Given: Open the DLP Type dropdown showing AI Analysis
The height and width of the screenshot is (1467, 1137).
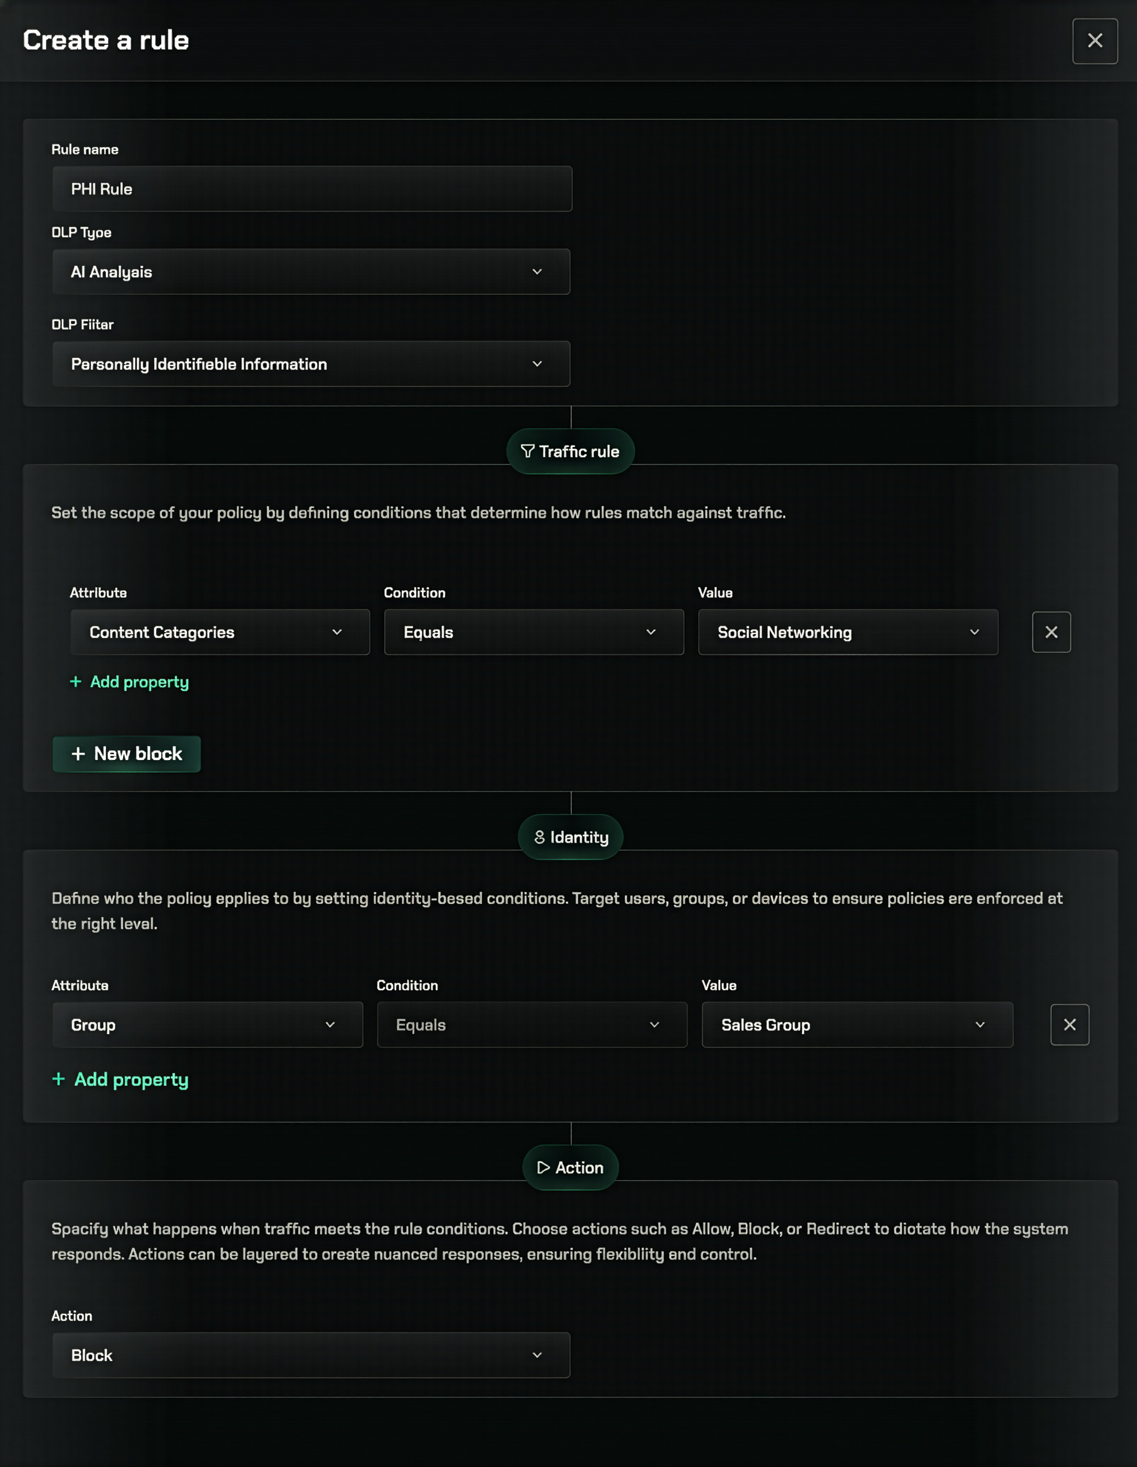Looking at the screenshot, I should pos(311,271).
